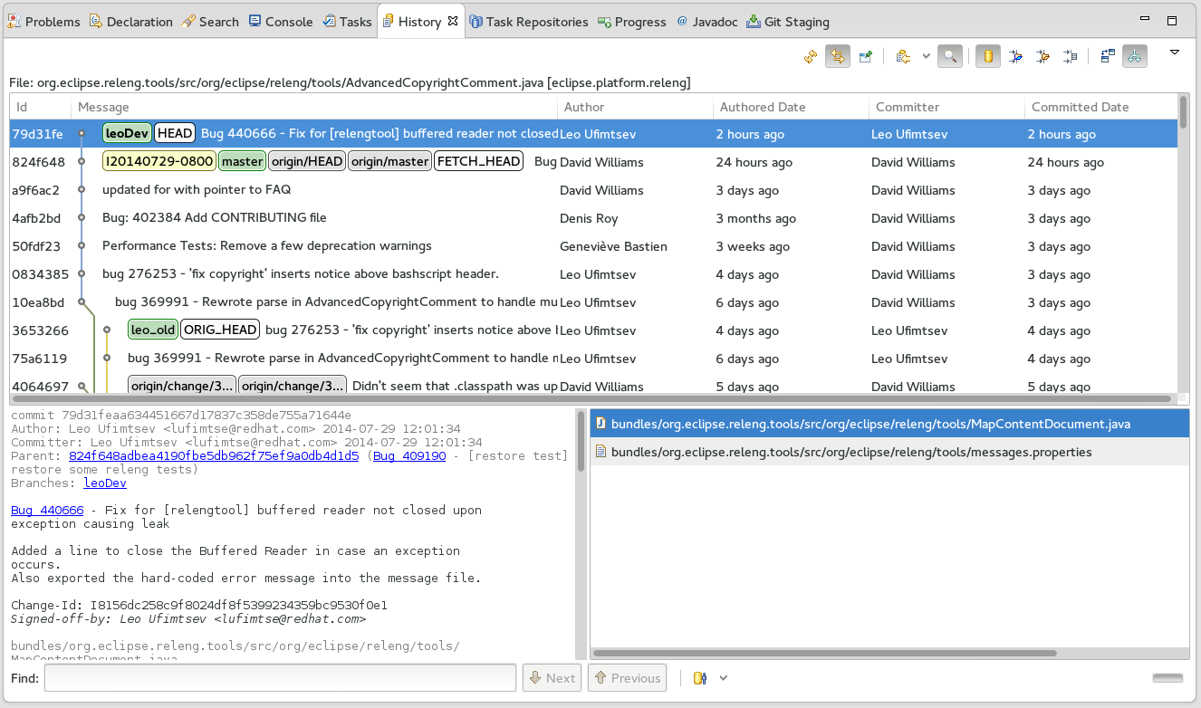Open the leoDev branch link
The image size is (1201, 708).
[105, 483]
